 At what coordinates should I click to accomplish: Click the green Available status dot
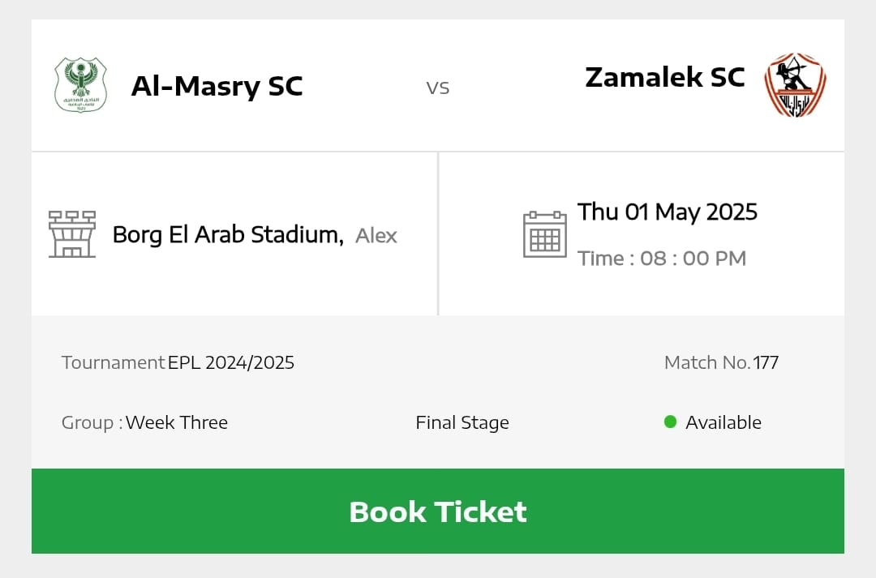(x=670, y=422)
